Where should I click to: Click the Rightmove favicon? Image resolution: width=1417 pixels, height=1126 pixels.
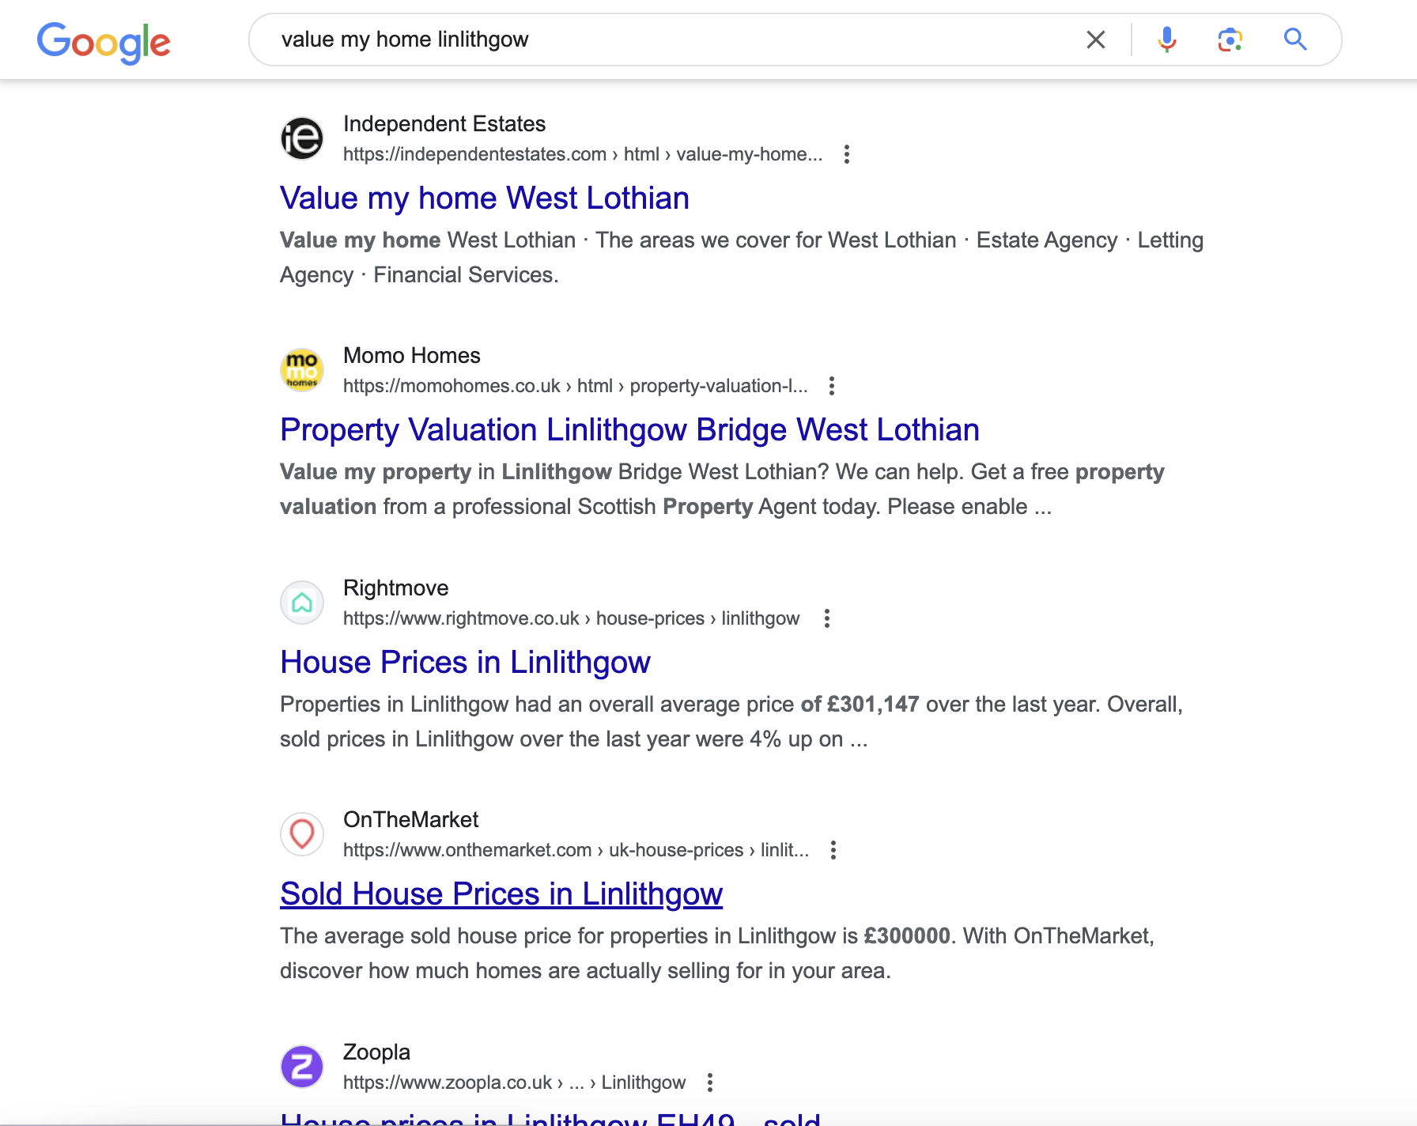[302, 603]
